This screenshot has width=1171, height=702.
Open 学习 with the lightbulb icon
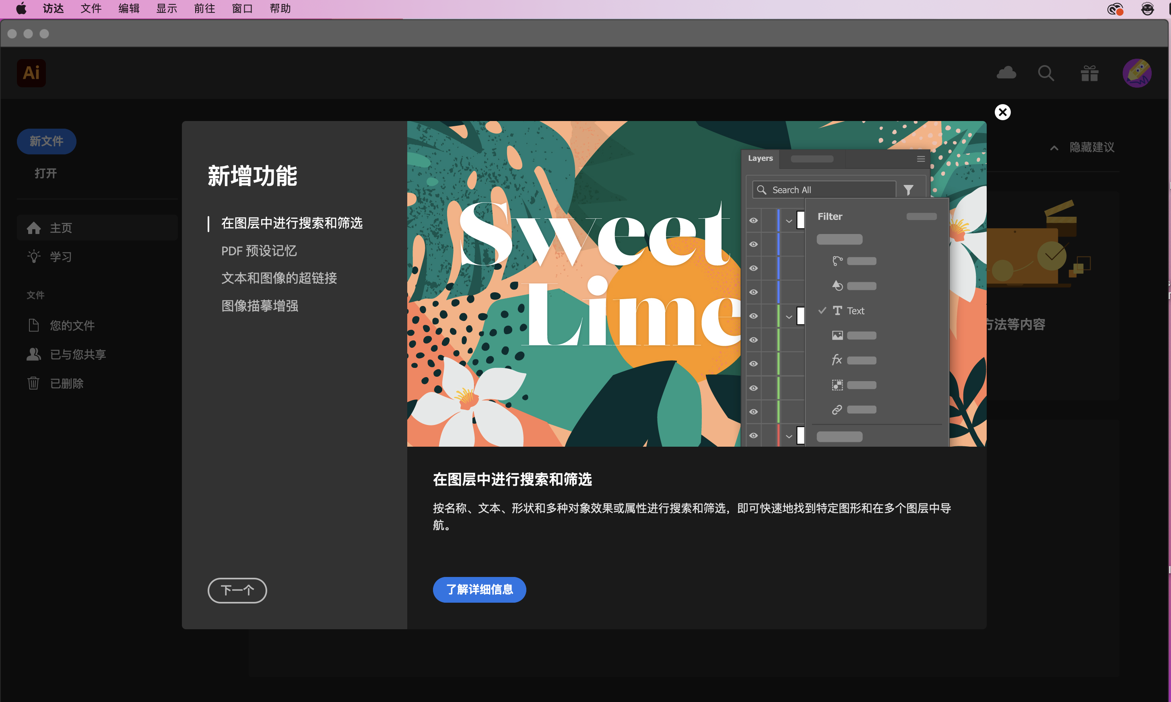(34, 257)
